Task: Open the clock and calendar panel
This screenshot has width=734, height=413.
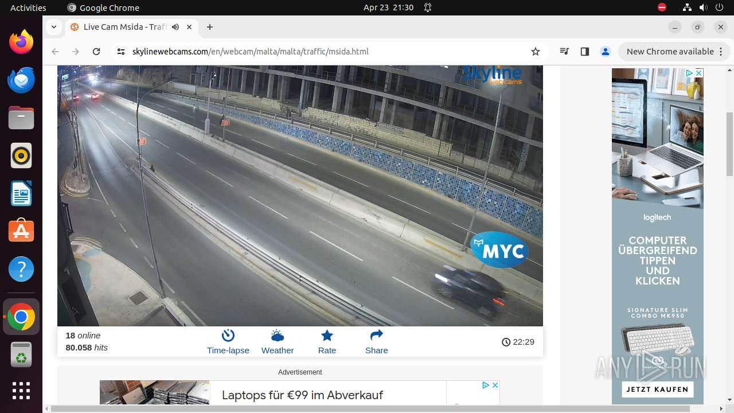Action: pyautogui.click(x=388, y=7)
